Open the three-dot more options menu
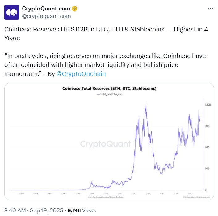 [211, 9]
